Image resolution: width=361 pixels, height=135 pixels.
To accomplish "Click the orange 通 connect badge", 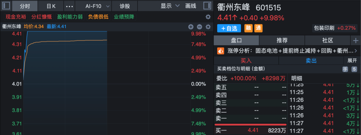I will click(x=258, y=28).
